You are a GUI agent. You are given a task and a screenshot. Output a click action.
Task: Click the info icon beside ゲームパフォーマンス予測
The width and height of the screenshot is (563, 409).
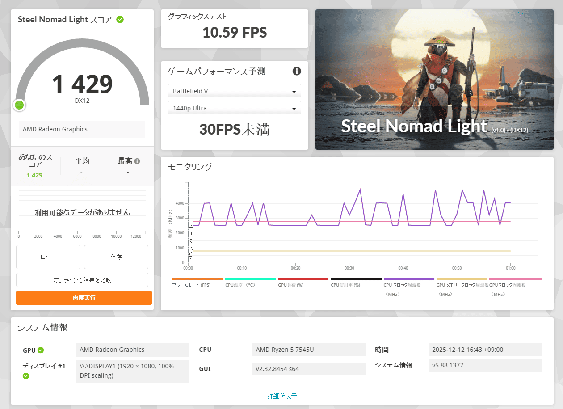pos(297,71)
